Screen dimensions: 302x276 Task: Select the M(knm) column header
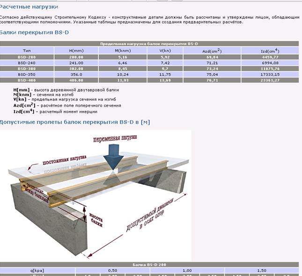click(122, 50)
